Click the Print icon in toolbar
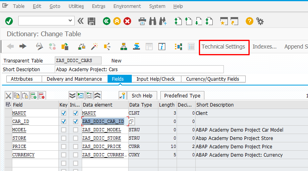 point(142,21)
